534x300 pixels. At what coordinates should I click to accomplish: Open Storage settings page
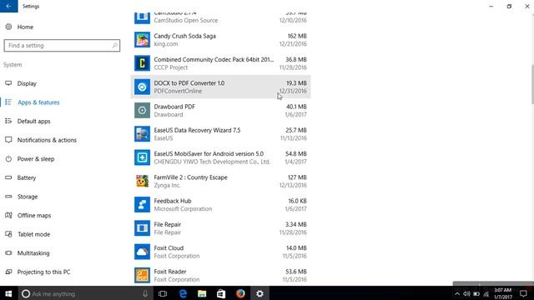(x=28, y=197)
